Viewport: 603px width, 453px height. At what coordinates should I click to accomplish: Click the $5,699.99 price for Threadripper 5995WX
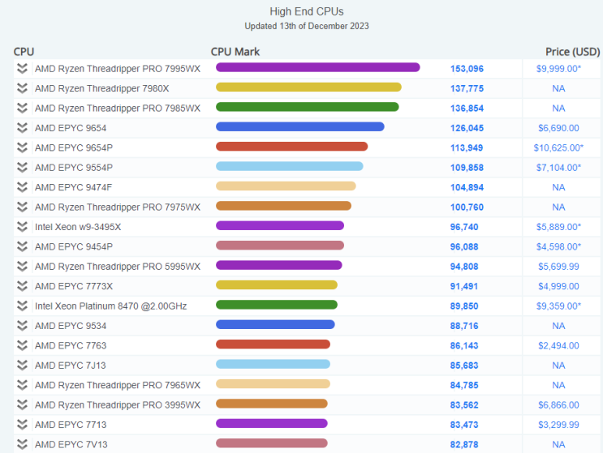pos(558,267)
